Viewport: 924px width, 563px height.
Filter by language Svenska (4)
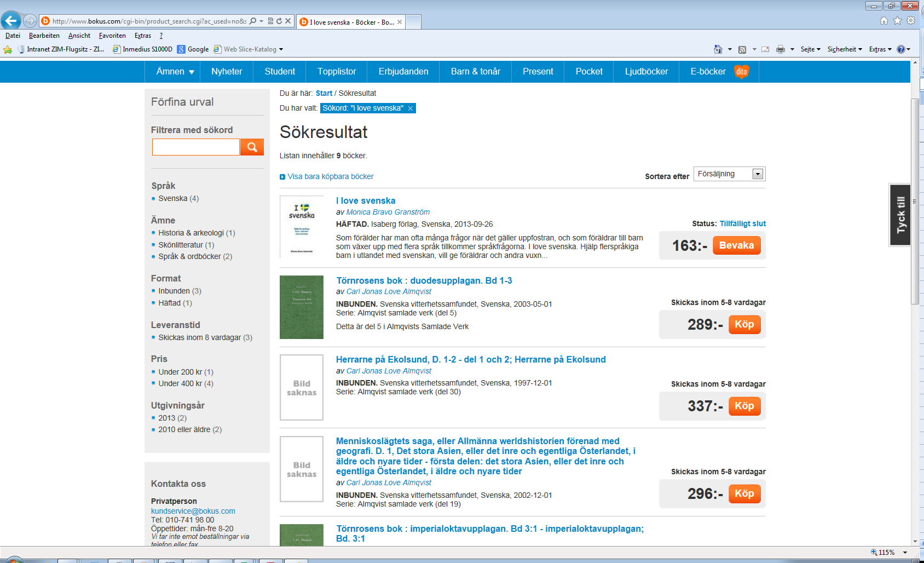point(178,198)
